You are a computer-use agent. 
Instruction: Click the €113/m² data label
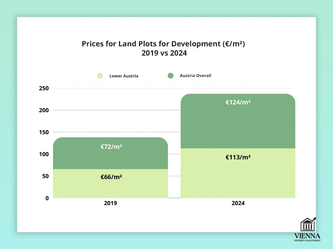click(x=238, y=157)
